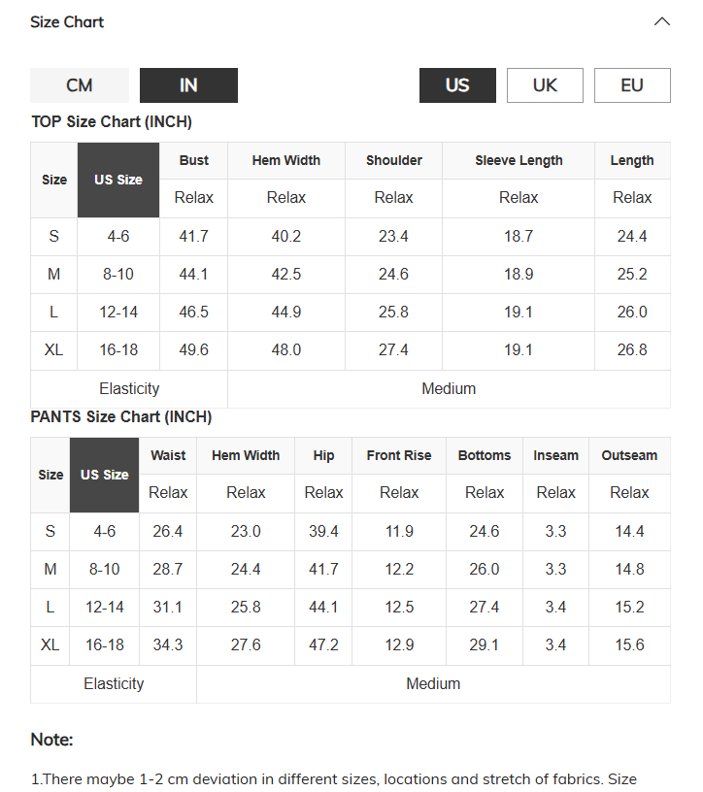The width and height of the screenshot is (703, 792).
Task: Click US Size header in PANTS chart
Action: coord(104,475)
